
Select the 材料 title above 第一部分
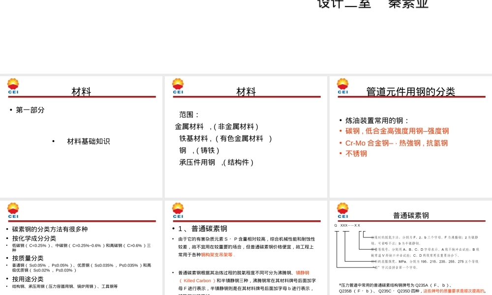(81, 91)
